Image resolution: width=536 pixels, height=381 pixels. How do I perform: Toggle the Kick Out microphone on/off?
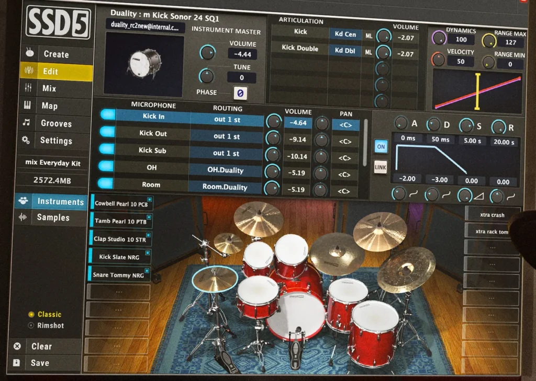pyautogui.click(x=107, y=131)
